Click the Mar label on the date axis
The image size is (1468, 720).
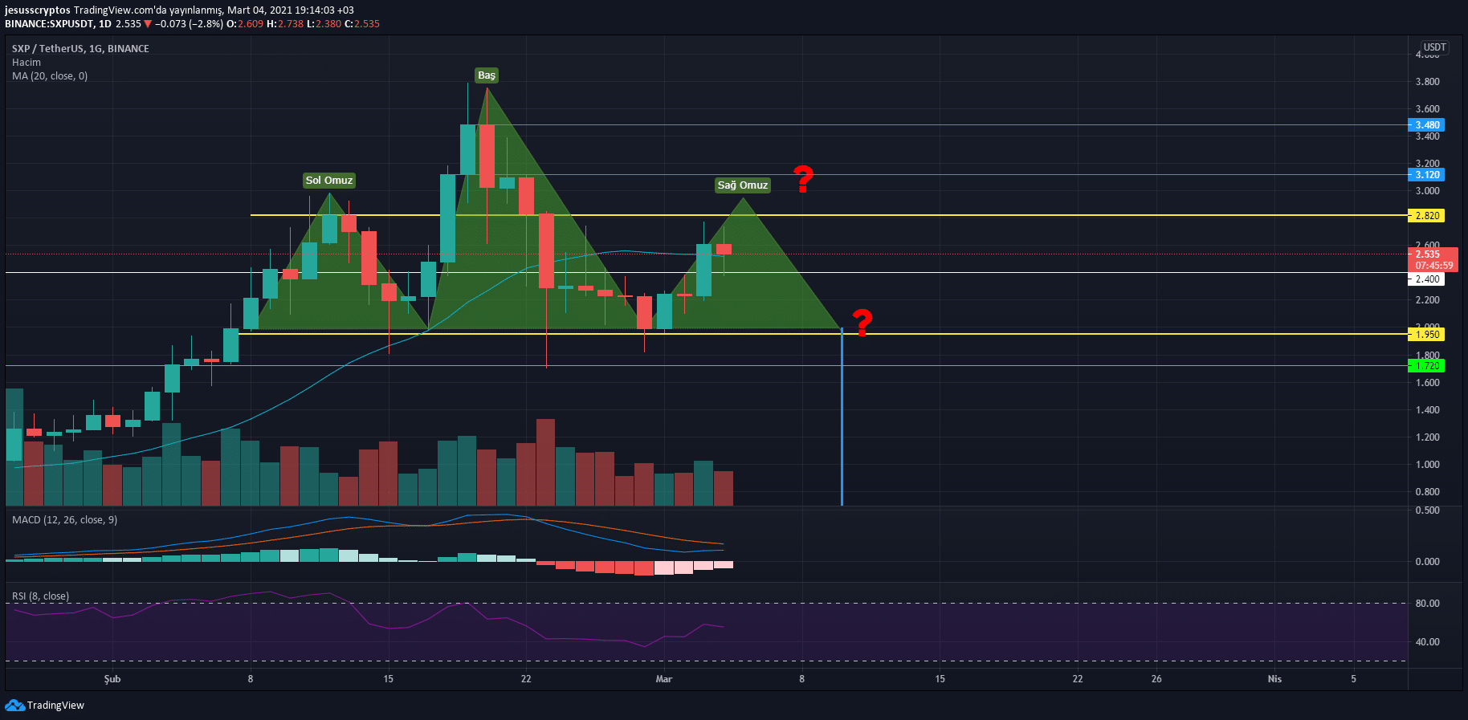(663, 679)
